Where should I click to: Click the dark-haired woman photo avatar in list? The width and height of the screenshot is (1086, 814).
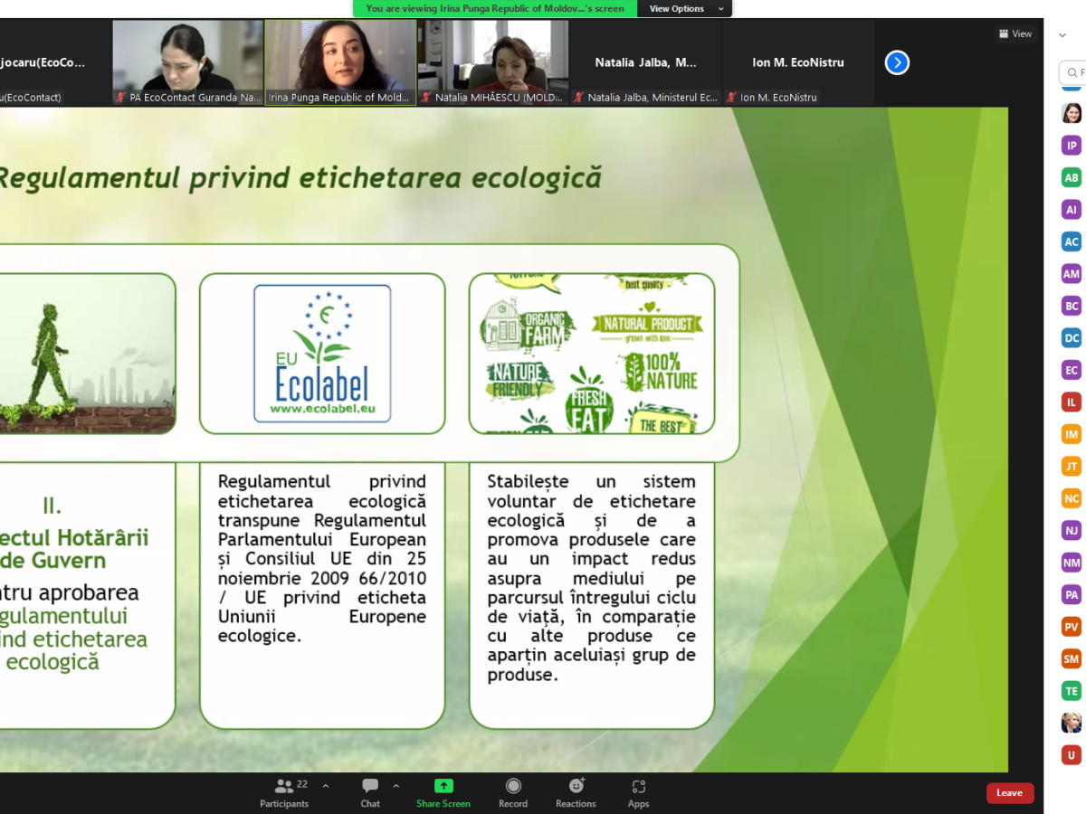[x=1072, y=113]
